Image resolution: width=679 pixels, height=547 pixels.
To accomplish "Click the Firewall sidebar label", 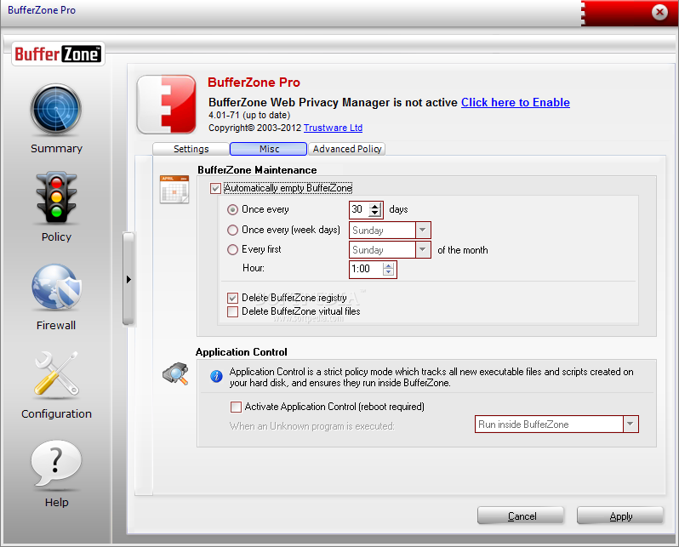I will [56, 325].
